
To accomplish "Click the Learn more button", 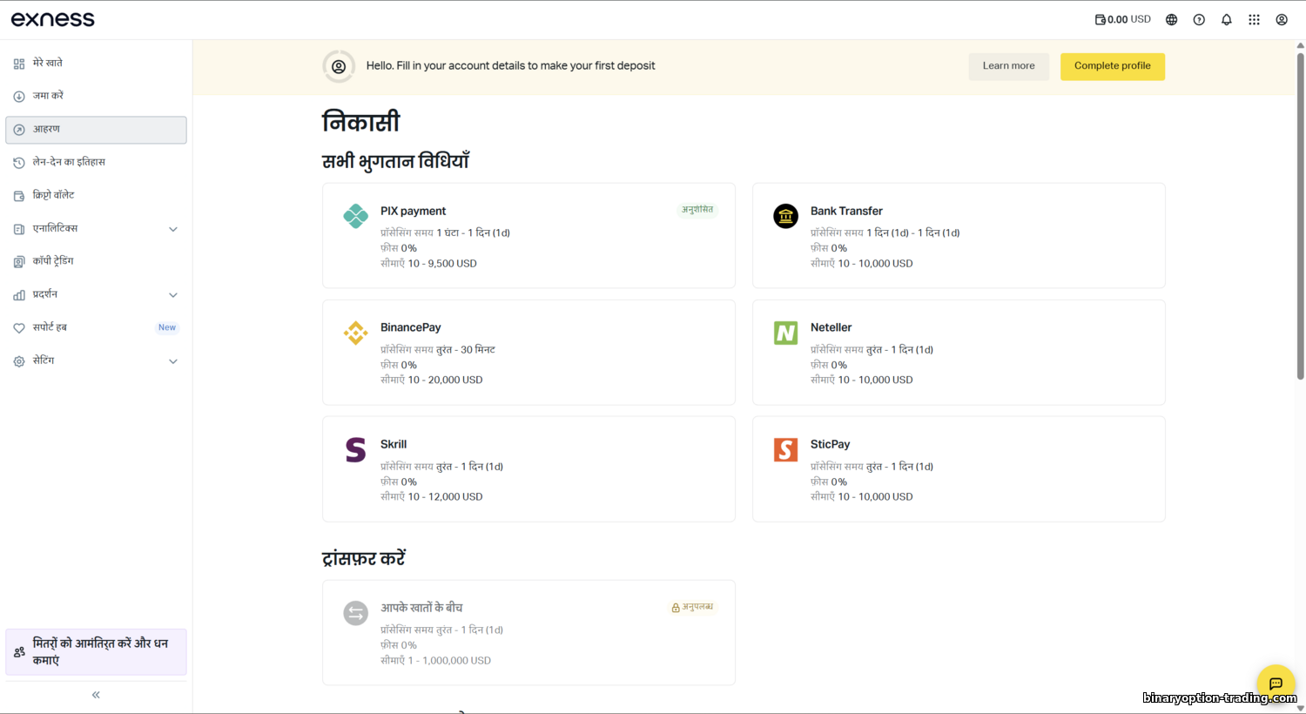I will pos(1008,66).
